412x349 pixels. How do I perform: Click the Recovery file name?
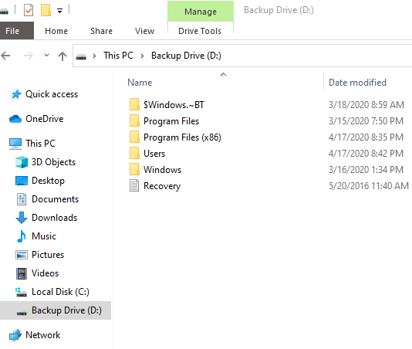click(x=162, y=186)
